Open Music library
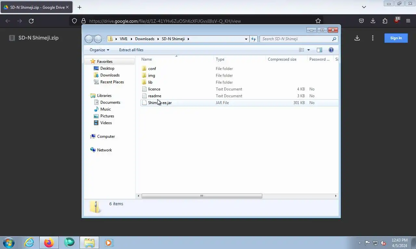 [105, 109]
